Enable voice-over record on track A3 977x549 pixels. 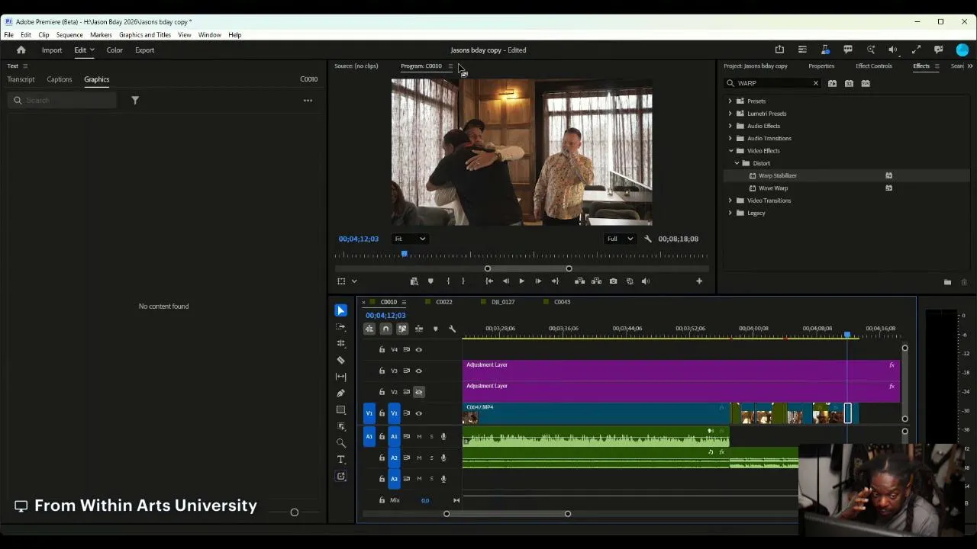[443, 479]
